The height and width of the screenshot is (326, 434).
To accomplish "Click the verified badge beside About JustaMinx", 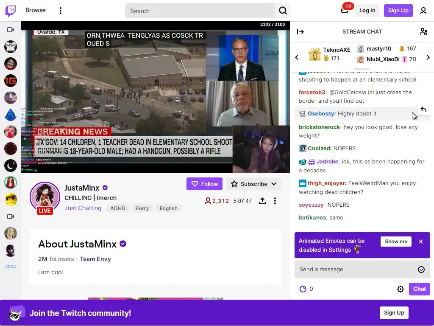I will click(123, 244).
